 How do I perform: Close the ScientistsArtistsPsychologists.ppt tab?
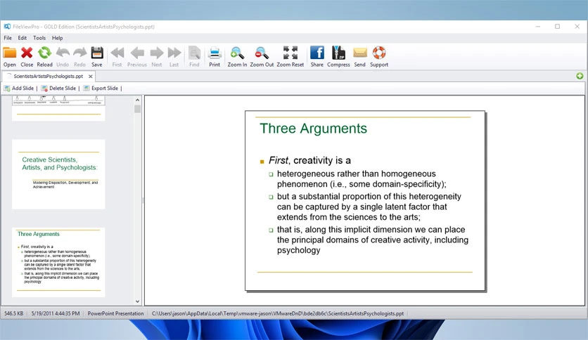90,77
